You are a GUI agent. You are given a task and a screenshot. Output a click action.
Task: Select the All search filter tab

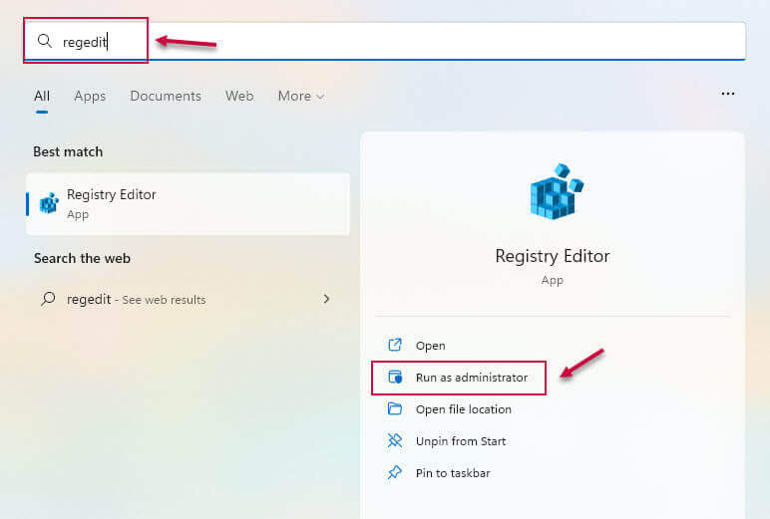point(42,96)
